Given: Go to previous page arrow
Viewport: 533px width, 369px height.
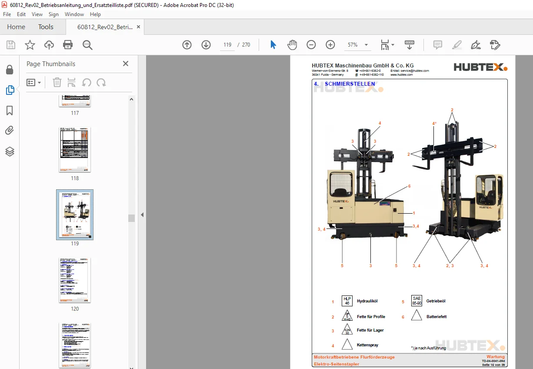Looking at the screenshot, I should click(187, 45).
